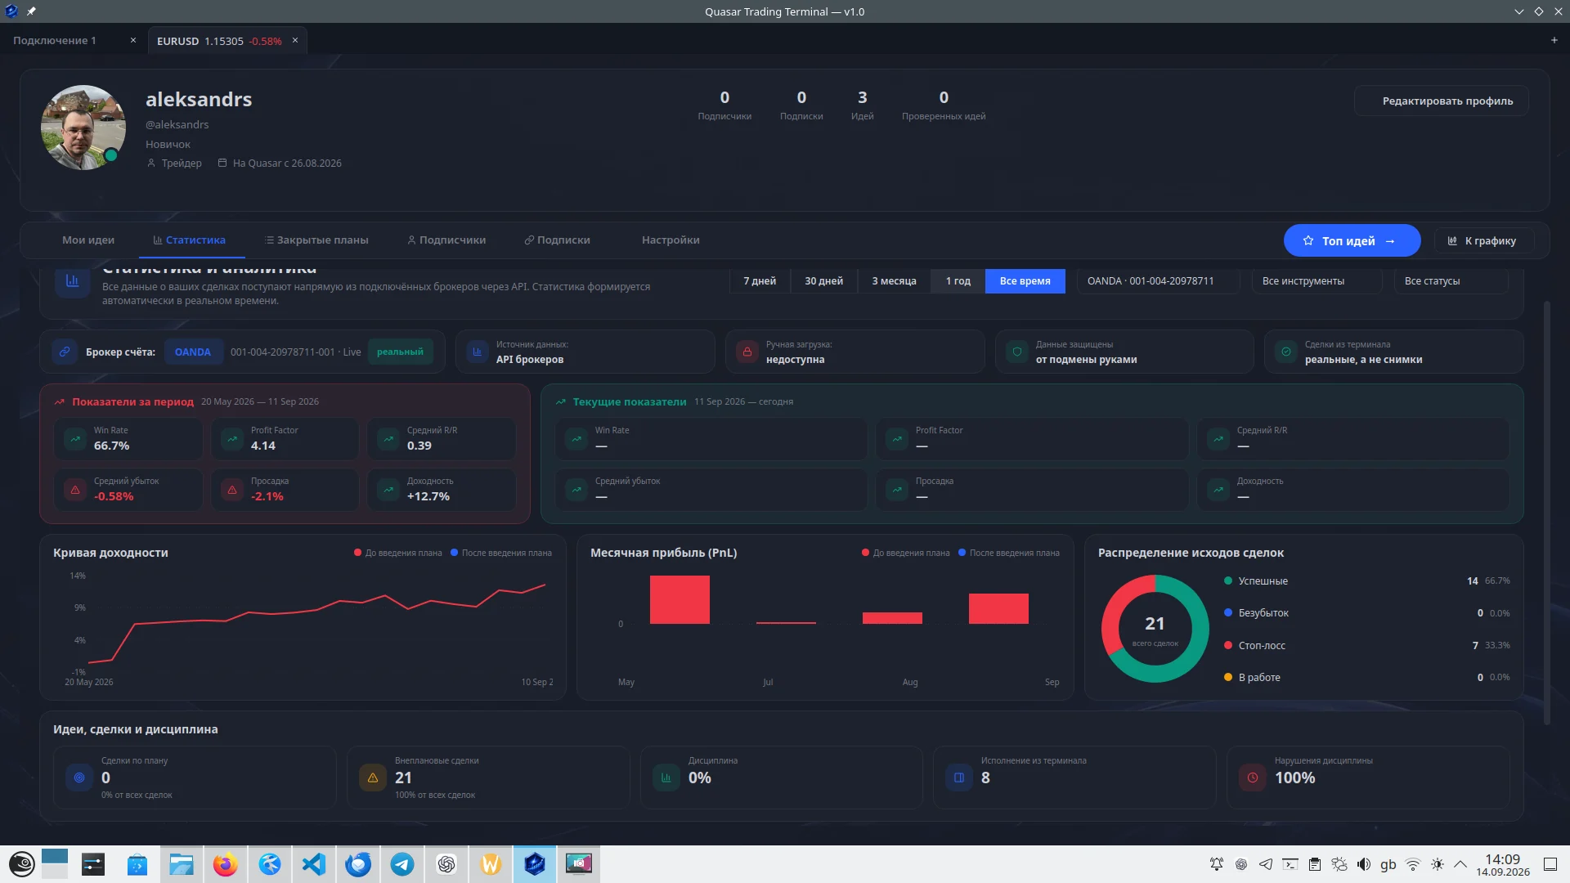Click the drawdown -2.1% warning icon

(232, 490)
